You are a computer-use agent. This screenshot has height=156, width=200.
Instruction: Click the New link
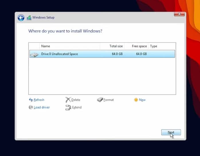click(142, 100)
